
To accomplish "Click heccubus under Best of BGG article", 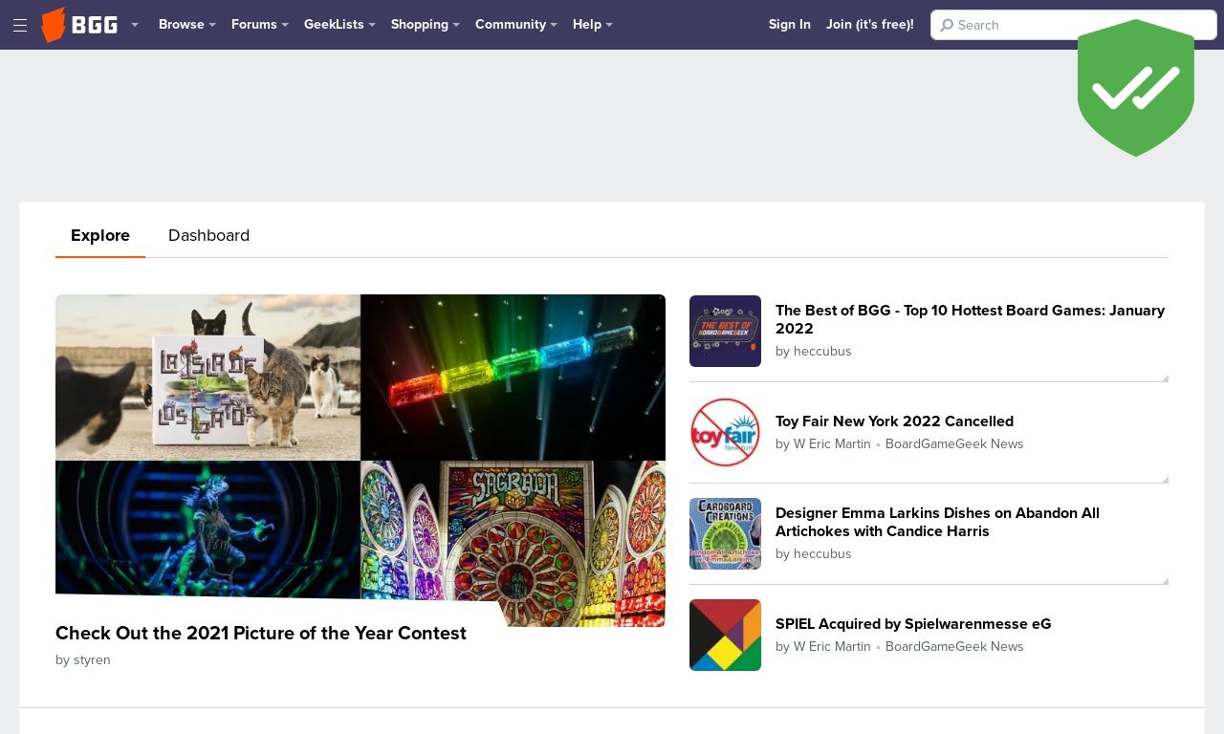I will point(822,352).
